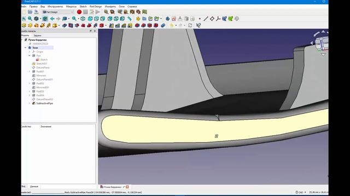The height and width of the screenshot is (196, 350).
Task: Click the magnifier zoom icon beside no-entry icon
Action: (x=30, y=19)
